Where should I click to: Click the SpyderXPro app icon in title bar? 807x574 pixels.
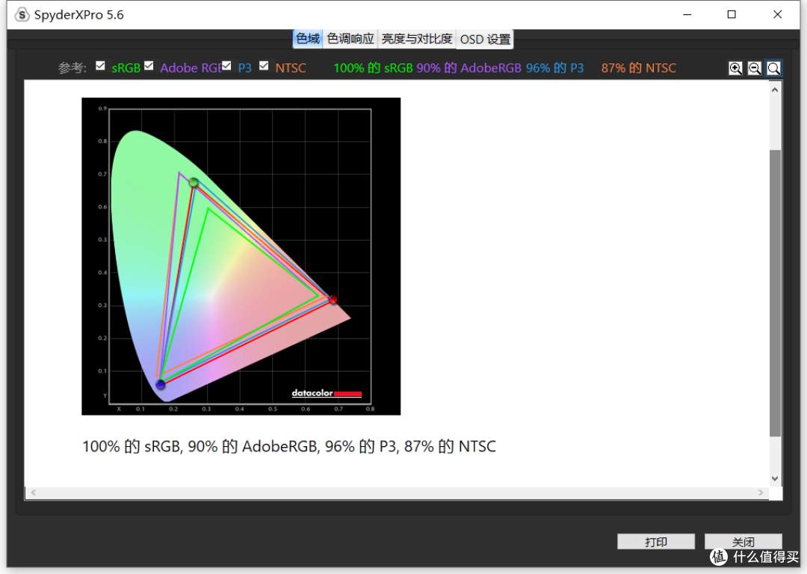[x=22, y=14]
